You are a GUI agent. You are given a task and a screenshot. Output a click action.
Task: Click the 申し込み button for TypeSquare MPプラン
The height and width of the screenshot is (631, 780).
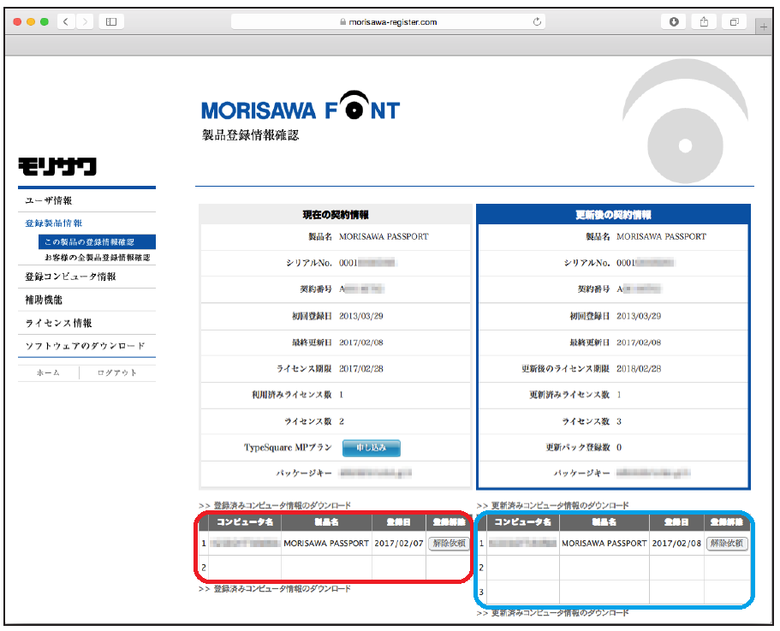pyautogui.click(x=371, y=448)
